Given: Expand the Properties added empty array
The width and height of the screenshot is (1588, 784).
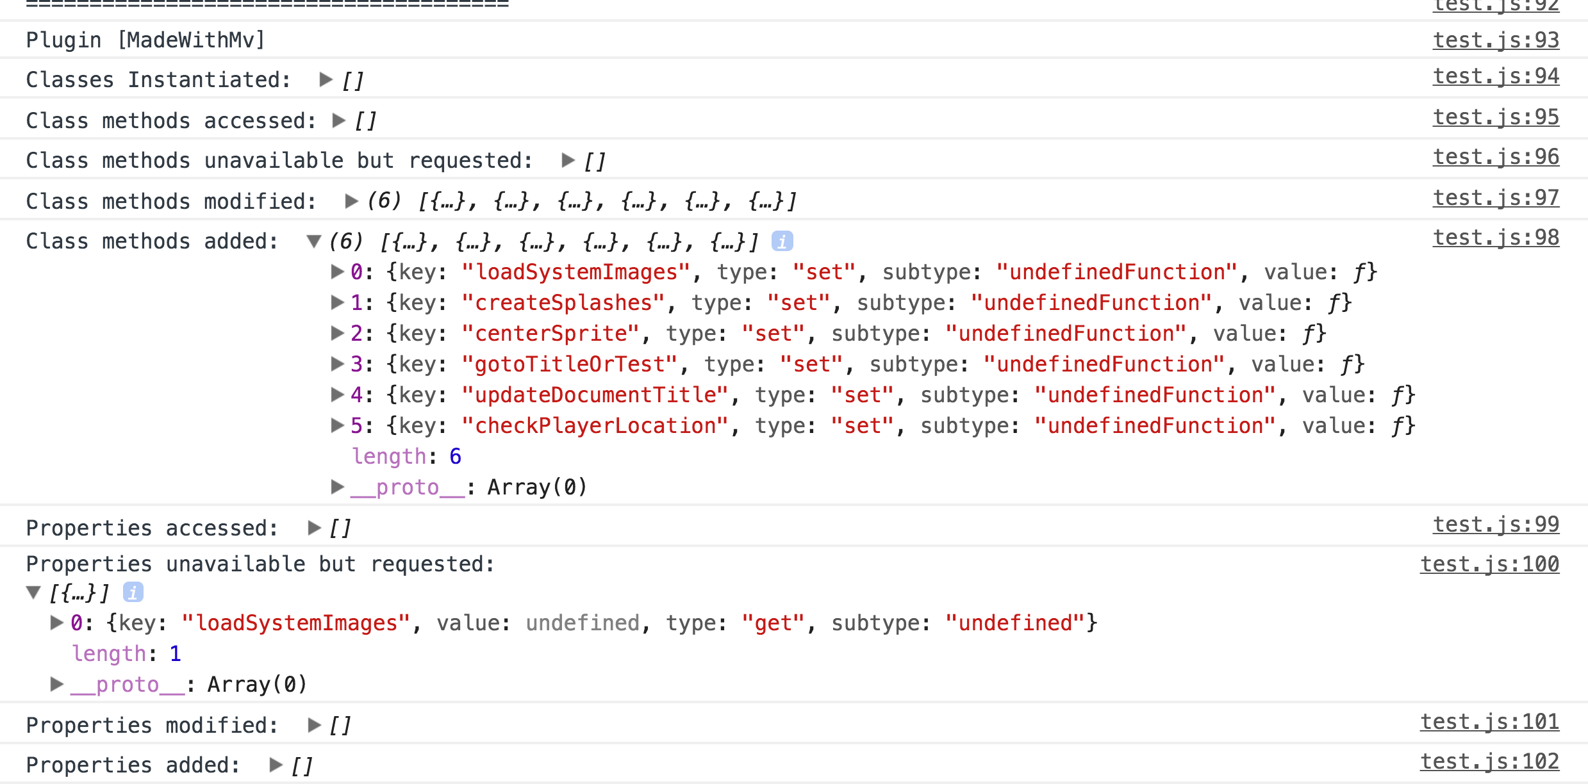Looking at the screenshot, I should [x=276, y=765].
